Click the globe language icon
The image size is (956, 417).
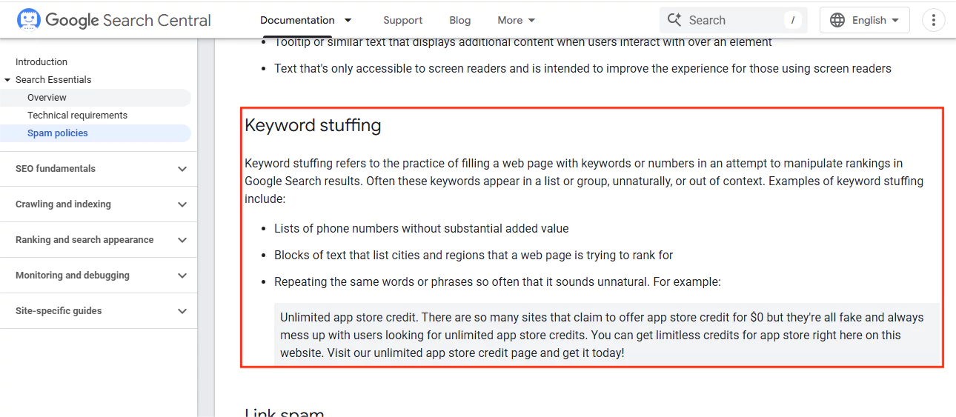[x=837, y=20]
